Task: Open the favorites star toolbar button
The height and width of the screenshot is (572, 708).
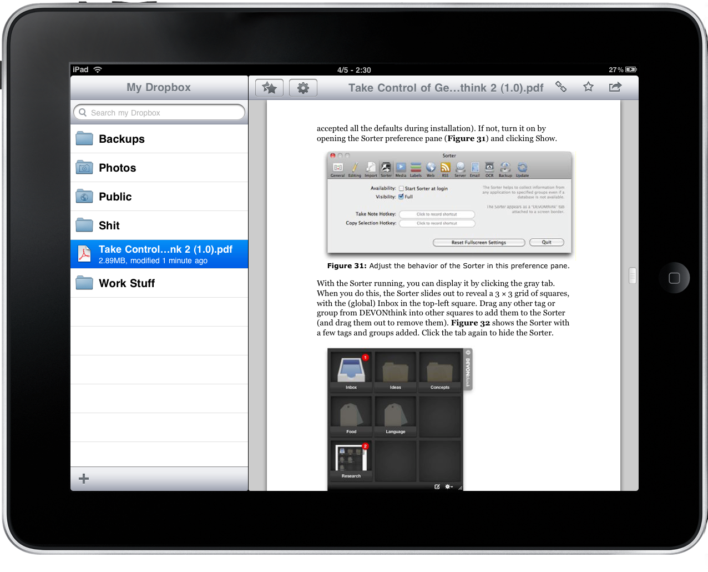Action: (x=269, y=88)
